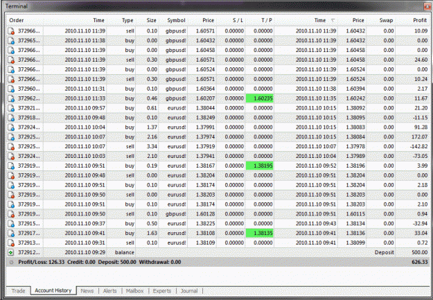
Task: Click the sell order icon in the -142.82 profit row
Action: coord(11,147)
